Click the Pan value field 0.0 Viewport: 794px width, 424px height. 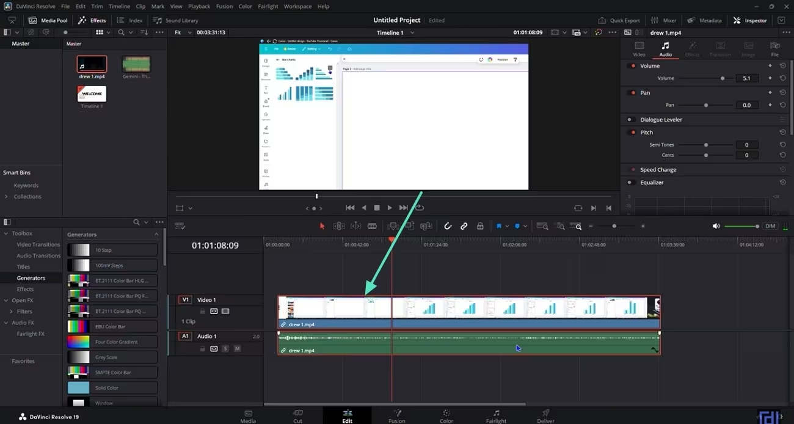tap(746, 105)
